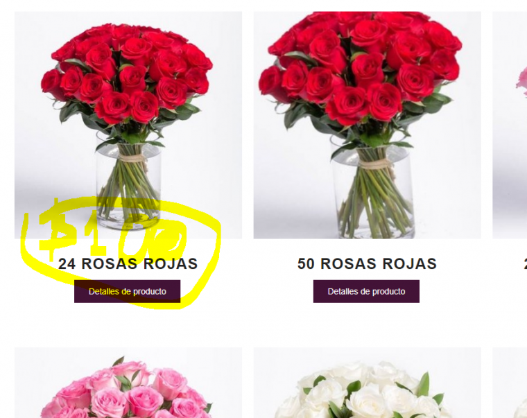Click the red blooms of the 24 roses bouquet
Viewport: 527px width, 418px height.
[x=126, y=72]
